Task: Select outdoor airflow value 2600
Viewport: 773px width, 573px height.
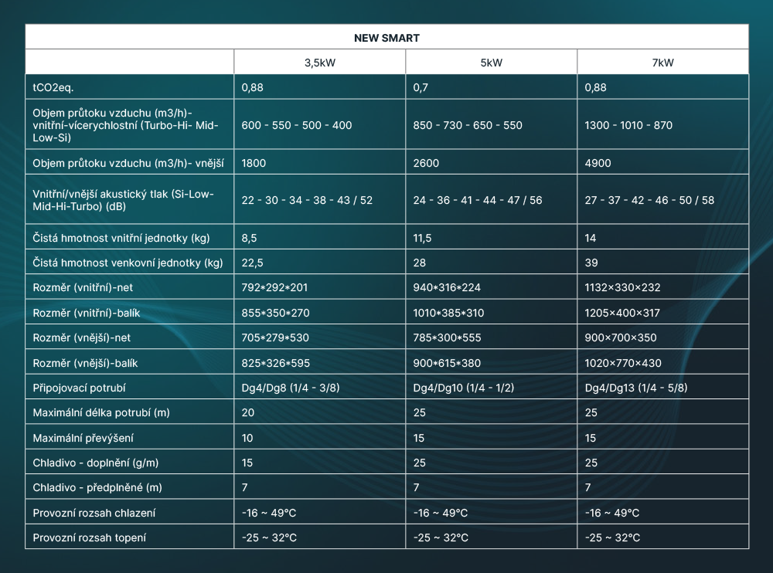Action: click(x=426, y=163)
